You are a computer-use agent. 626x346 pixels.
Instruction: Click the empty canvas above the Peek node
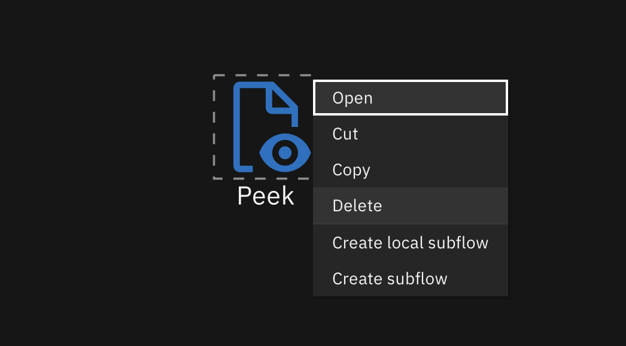pos(263,36)
